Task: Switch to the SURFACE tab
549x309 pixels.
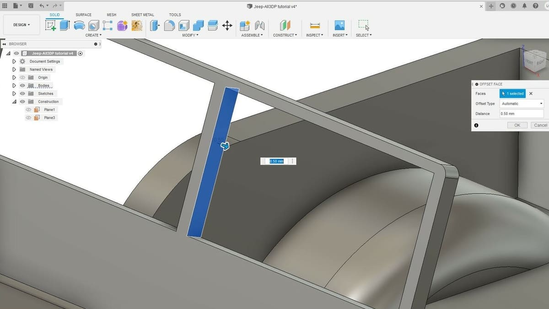Action: coord(83,15)
